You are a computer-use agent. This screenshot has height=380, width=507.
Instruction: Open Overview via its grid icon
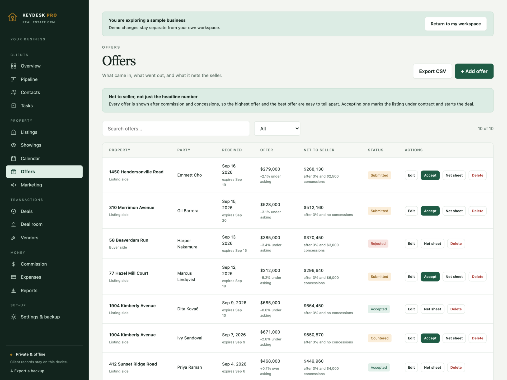point(13,66)
